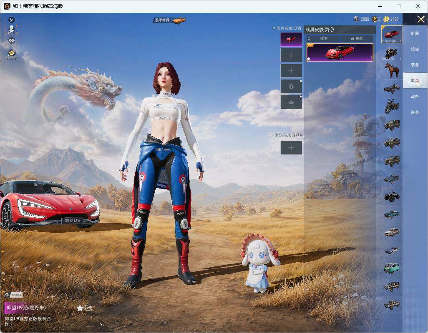Click the gold badge icon below the eye

[11, 54]
